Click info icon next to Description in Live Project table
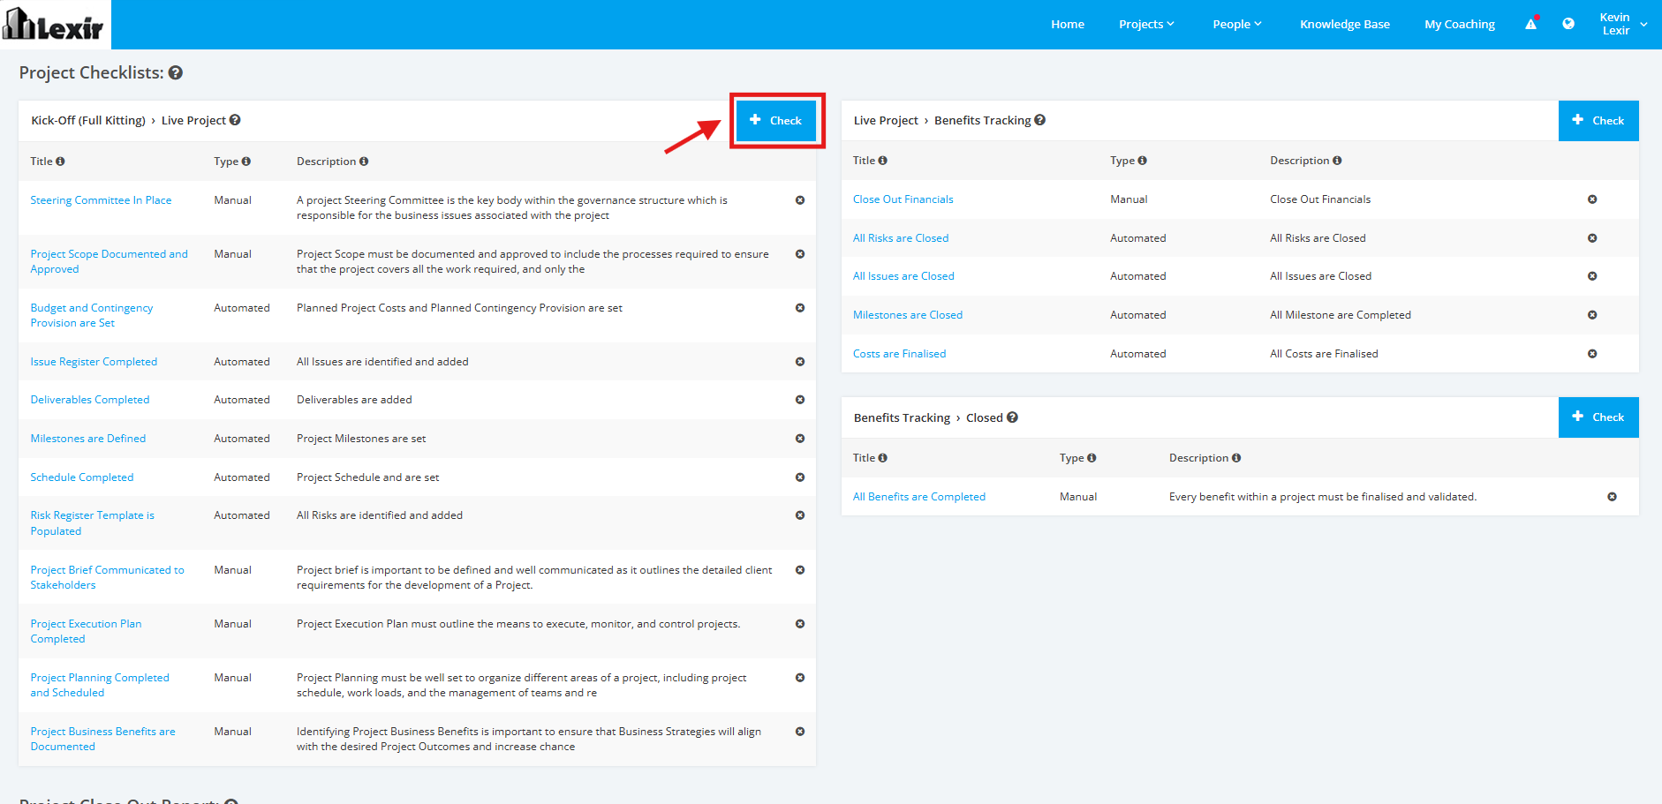This screenshot has height=804, width=1662. [1337, 161]
